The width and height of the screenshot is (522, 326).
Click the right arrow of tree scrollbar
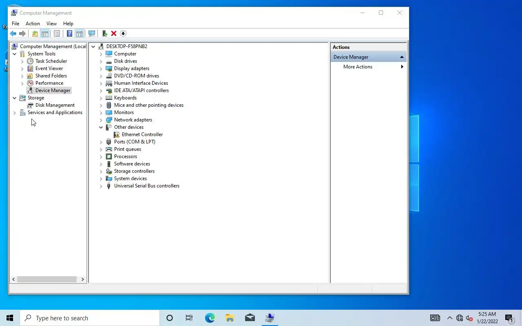(83, 280)
